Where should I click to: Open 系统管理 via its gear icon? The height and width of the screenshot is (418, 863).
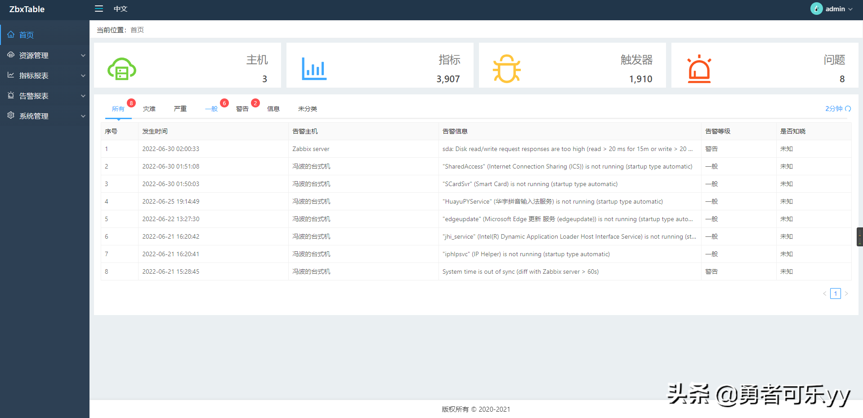tap(11, 116)
